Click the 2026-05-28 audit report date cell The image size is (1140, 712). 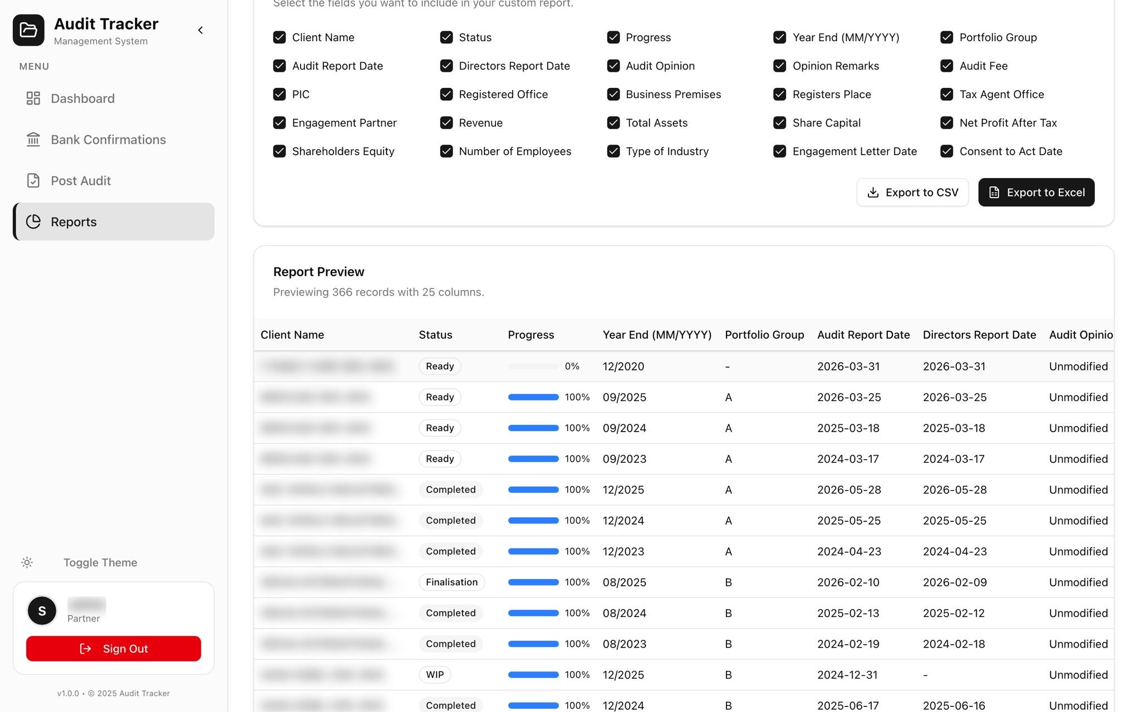pos(849,490)
